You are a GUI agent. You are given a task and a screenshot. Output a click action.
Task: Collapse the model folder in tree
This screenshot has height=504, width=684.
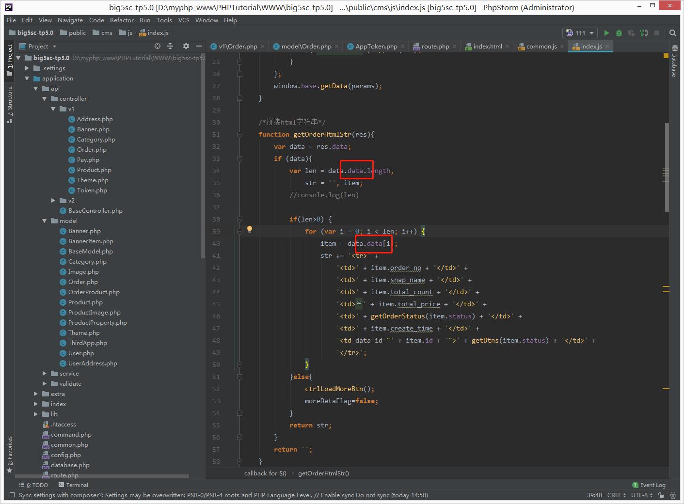pos(45,221)
